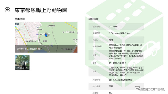This screenshot has width=168, height=94.
Task: Select the 休業日備考 row label
Action: click(97, 46)
